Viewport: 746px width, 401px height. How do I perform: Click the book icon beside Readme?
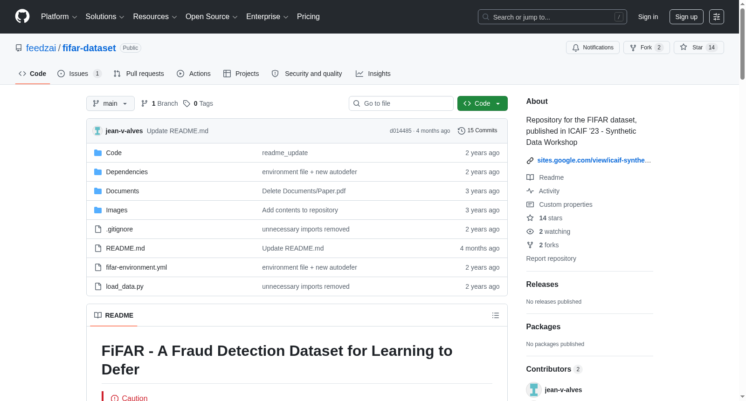pyautogui.click(x=530, y=177)
